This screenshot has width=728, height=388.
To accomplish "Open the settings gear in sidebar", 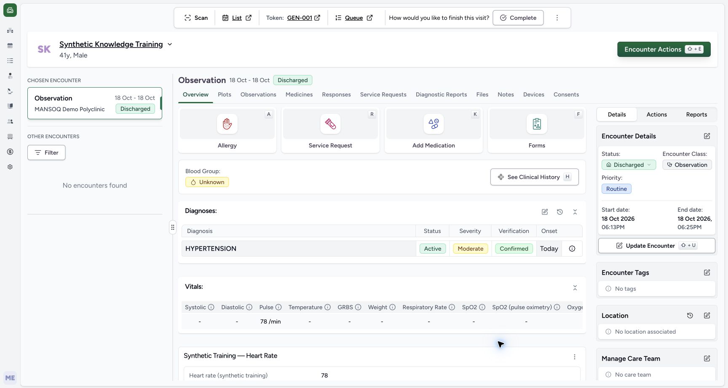I will pos(10,167).
